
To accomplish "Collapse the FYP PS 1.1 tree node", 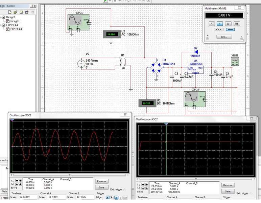I will point(1,25).
